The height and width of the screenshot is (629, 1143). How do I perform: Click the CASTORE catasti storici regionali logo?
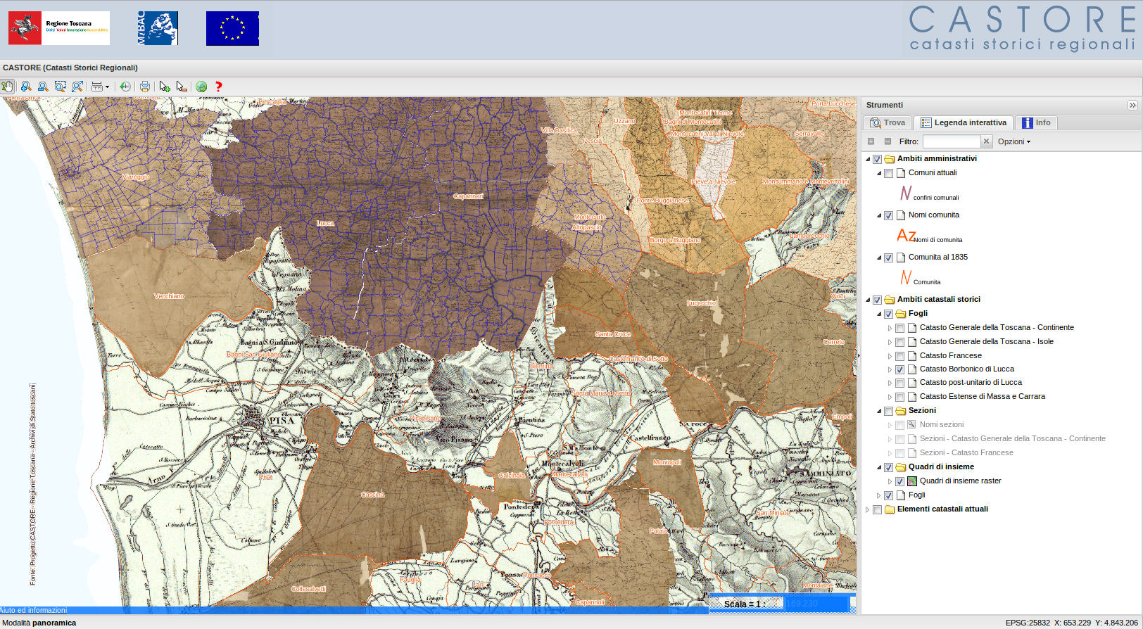(x=1022, y=29)
